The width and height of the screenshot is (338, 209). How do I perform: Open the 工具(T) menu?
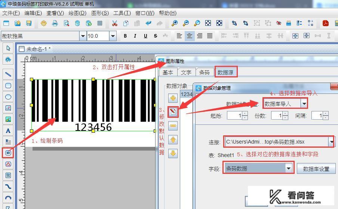point(122,13)
